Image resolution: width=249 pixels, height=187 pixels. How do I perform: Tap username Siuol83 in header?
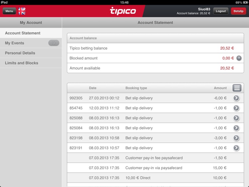[204, 9]
